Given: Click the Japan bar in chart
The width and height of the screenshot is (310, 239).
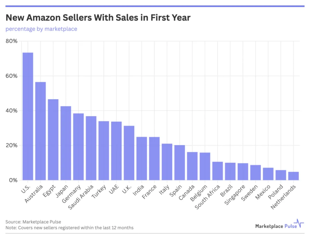Looking at the screenshot, I should 66,143.
